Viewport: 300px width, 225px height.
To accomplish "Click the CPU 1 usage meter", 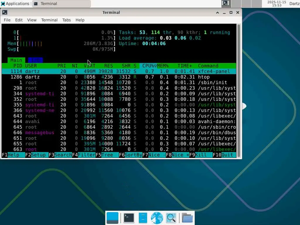I will pos(64,38).
